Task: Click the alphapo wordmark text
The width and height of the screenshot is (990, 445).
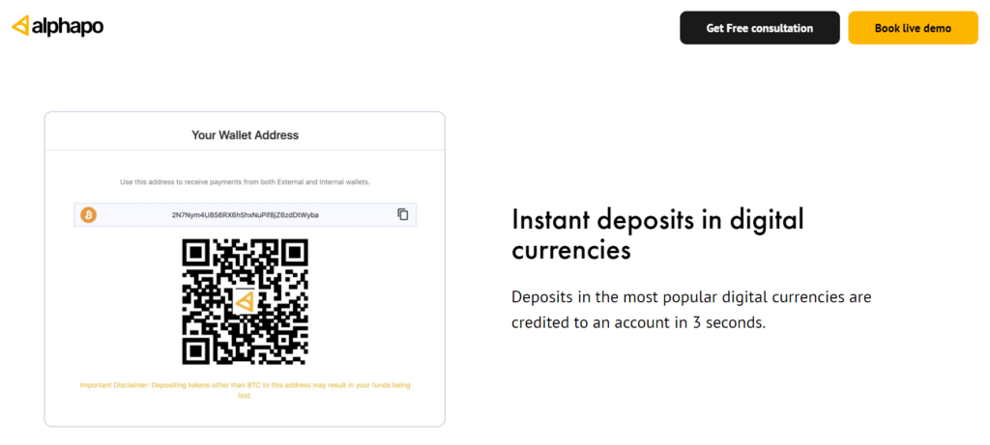Action: [x=67, y=26]
